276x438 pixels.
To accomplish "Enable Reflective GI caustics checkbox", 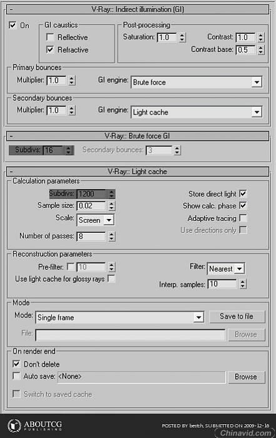I will pyautogui.click(x=50, y=37).
